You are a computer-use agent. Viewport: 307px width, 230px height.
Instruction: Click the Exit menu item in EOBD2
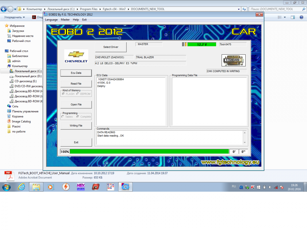click(x=84, y=20)
